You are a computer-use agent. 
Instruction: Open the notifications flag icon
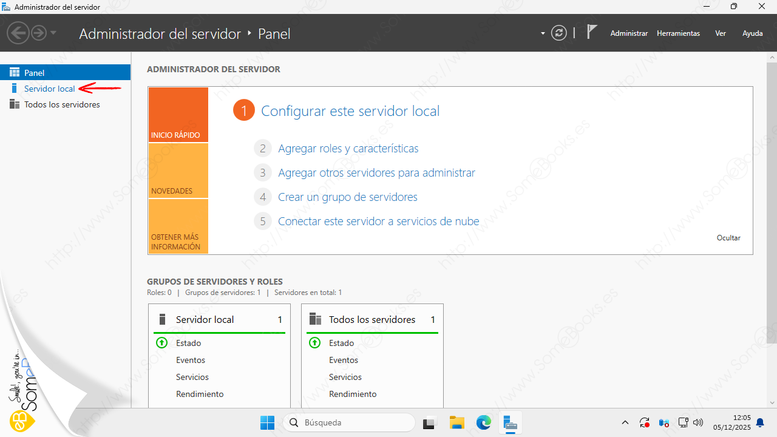pos(592,33)
